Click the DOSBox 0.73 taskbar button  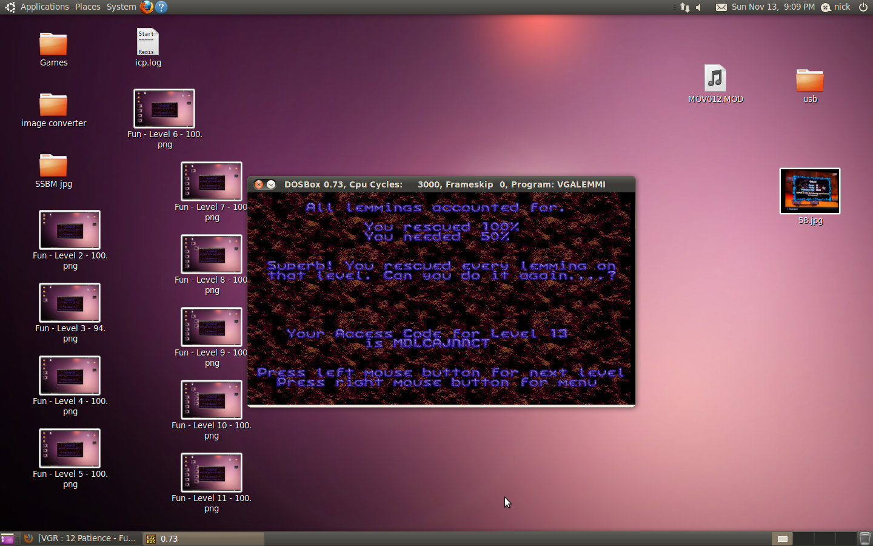(x=203, y=538)
